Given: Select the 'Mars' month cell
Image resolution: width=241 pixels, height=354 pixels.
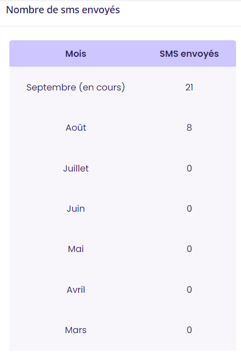Looking at the screenshot, I should (76, 330).
